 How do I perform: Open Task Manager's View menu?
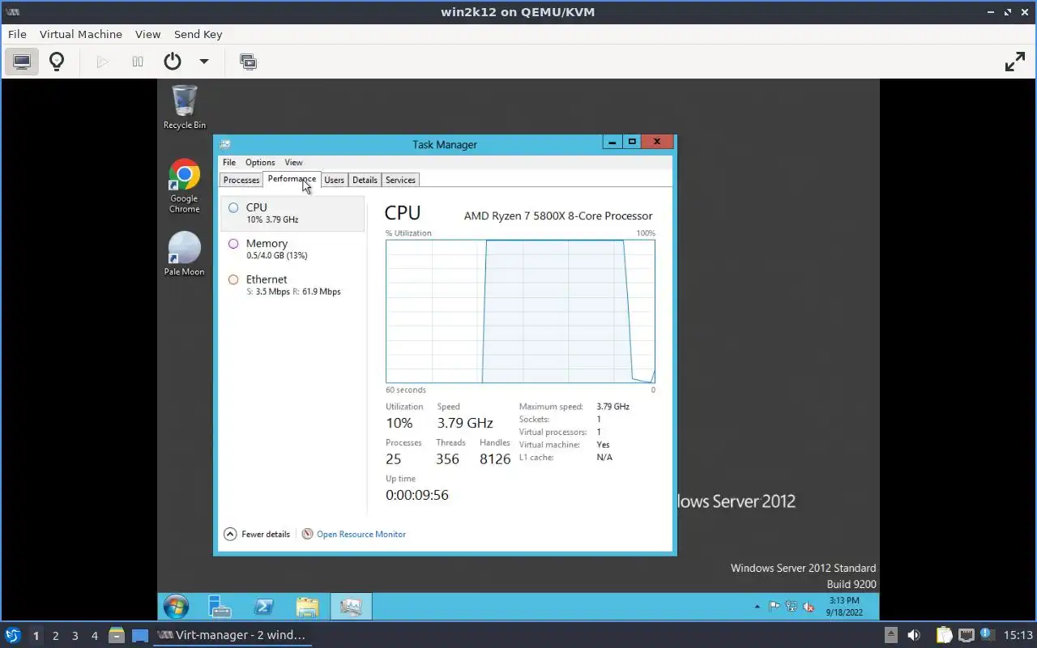pos(293,162)
